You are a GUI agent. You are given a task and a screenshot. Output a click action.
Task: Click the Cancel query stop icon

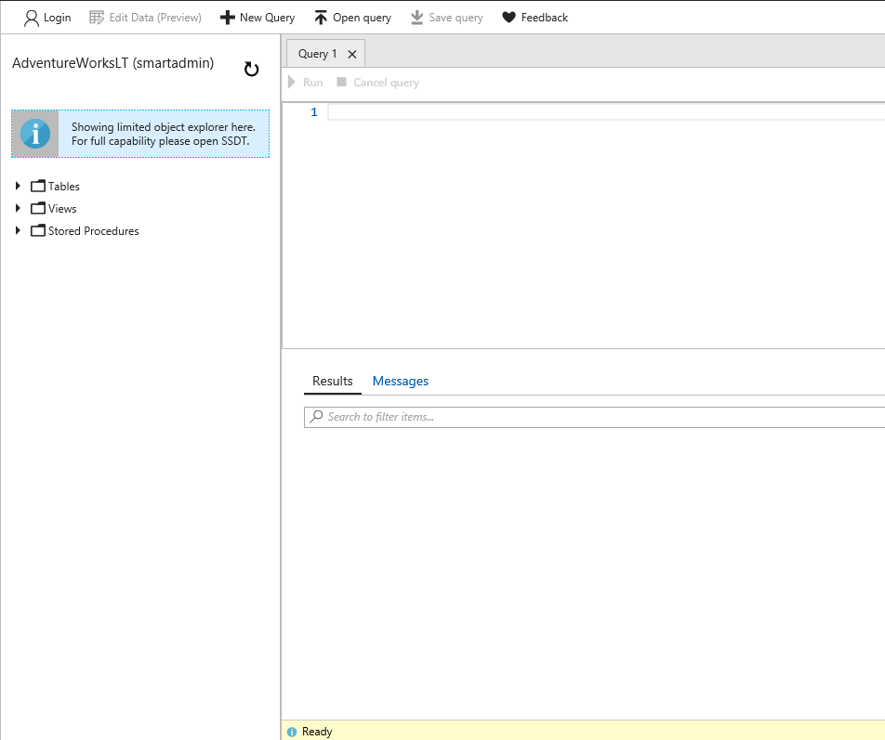(341, 83)
